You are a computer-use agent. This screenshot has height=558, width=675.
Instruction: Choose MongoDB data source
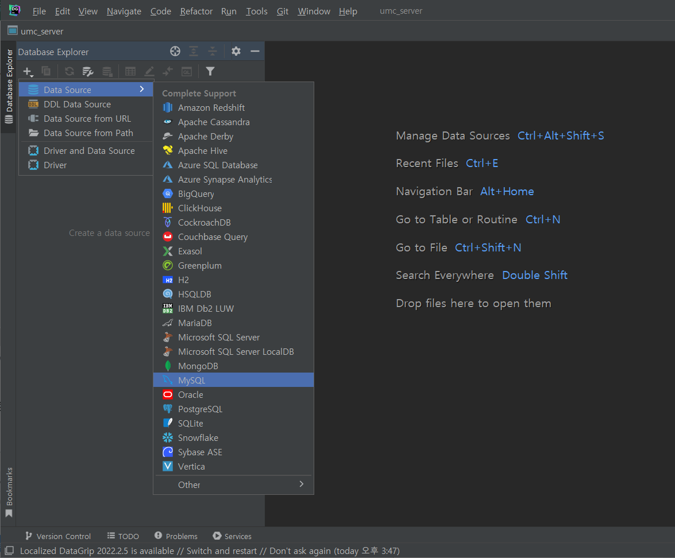coord(233,366)
